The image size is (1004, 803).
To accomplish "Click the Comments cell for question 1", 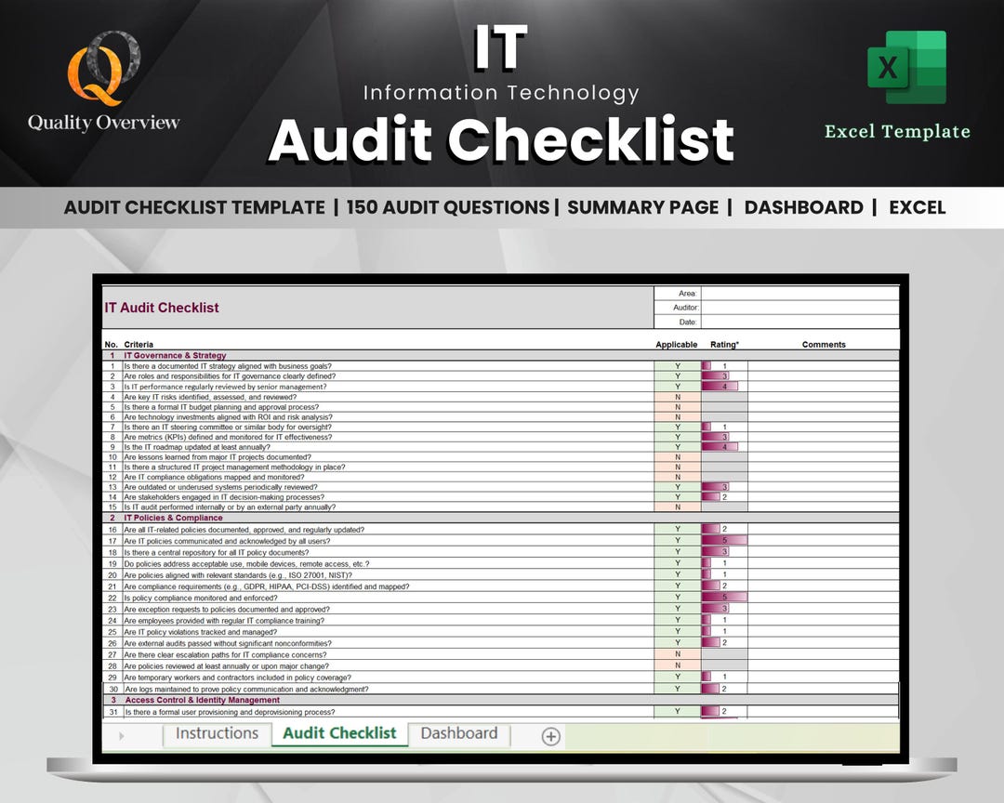I will tap(824, 366).
